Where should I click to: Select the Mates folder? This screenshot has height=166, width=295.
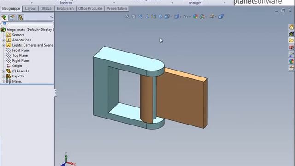[17, 81]
